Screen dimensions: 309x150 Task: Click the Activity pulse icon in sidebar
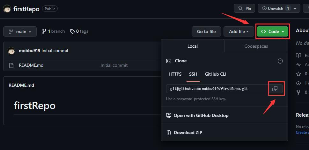point(298,65)
